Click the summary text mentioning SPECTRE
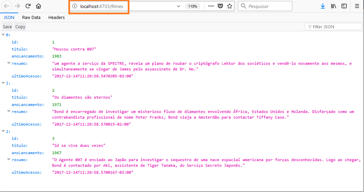This screenshot has width=364, height=192. (x=202, y=66)
